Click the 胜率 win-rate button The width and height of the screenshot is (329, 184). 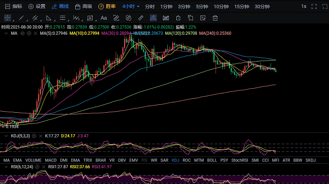[107, 7]
